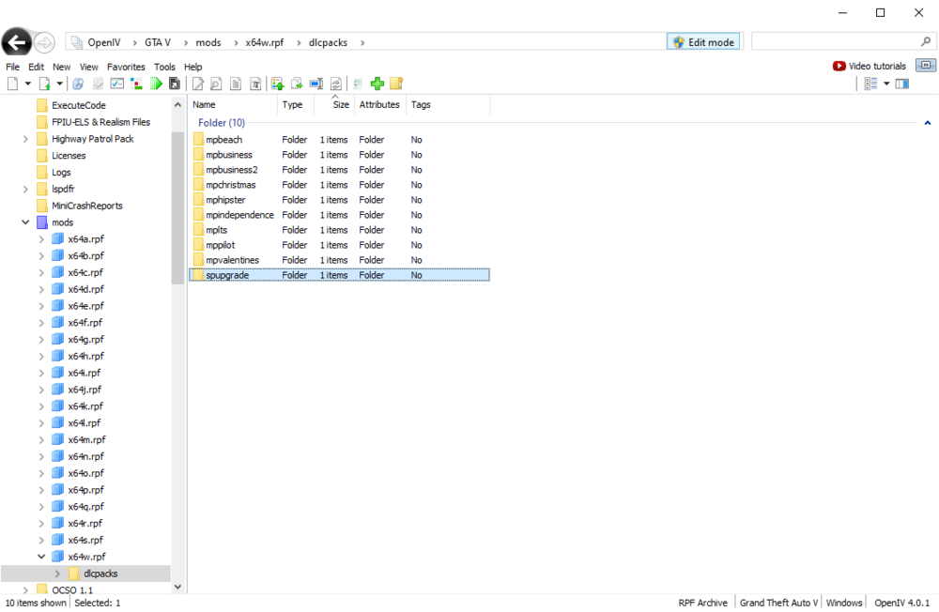Click the text document page toolbar icon
The height and width of the screenshot is (612, 939).
click(236, 84)
